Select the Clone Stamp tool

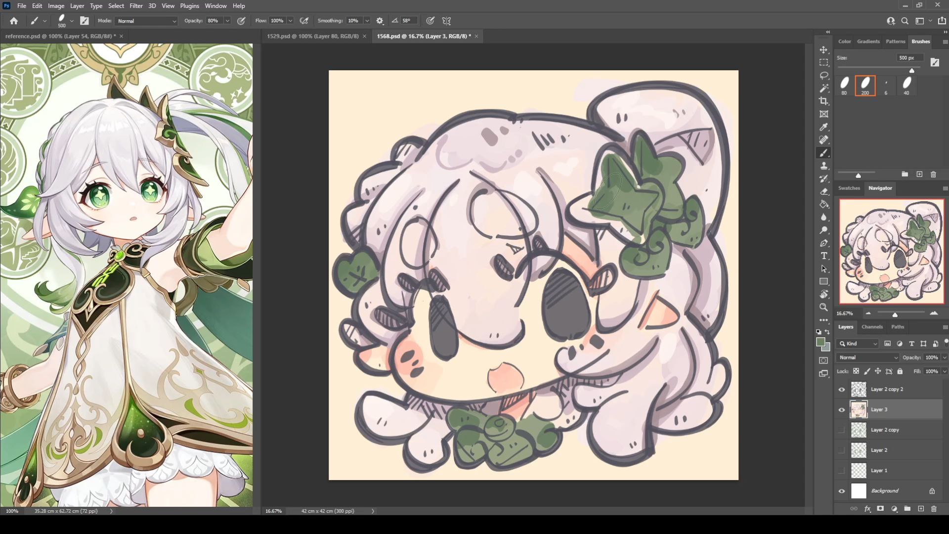click(x=824, y=166)
